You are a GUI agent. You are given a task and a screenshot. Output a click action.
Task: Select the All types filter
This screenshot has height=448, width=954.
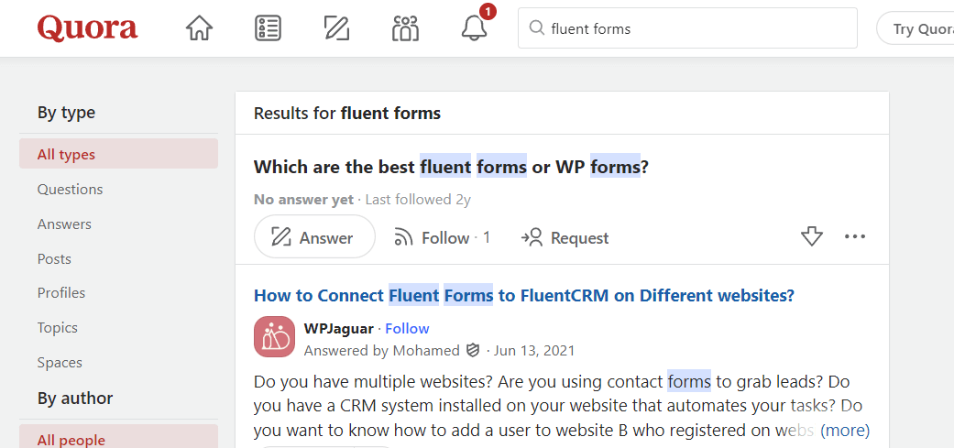point(118,154)
